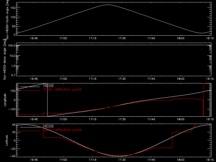Click the 20 tick on Latitude axis
The height and width of the screenshot is (162, 216).
click(x=14, y=132)
